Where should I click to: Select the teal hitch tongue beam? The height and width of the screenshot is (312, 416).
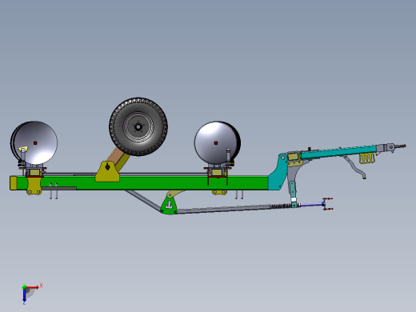coord(338,152)
